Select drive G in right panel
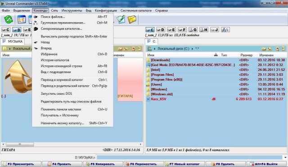288x167 pixels. click(193, 30)
